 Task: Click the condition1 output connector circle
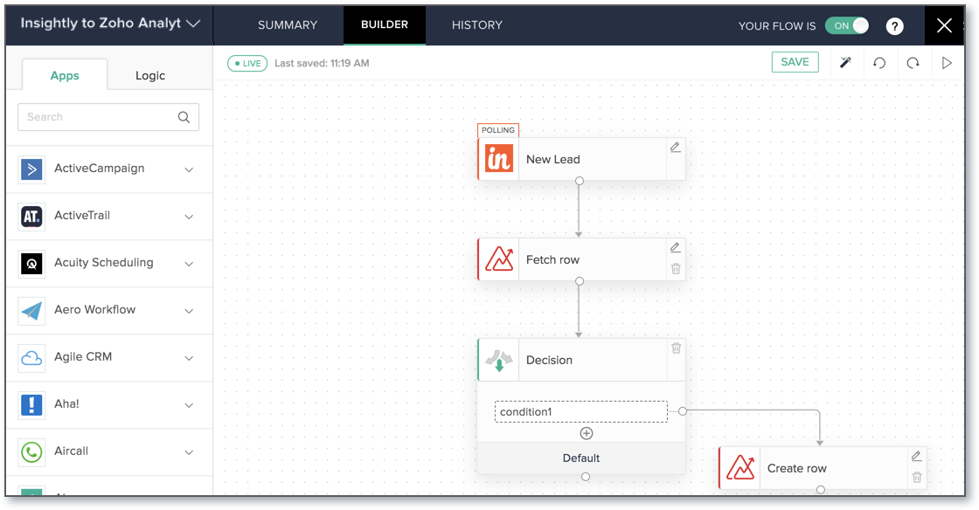tap(683, 411)
